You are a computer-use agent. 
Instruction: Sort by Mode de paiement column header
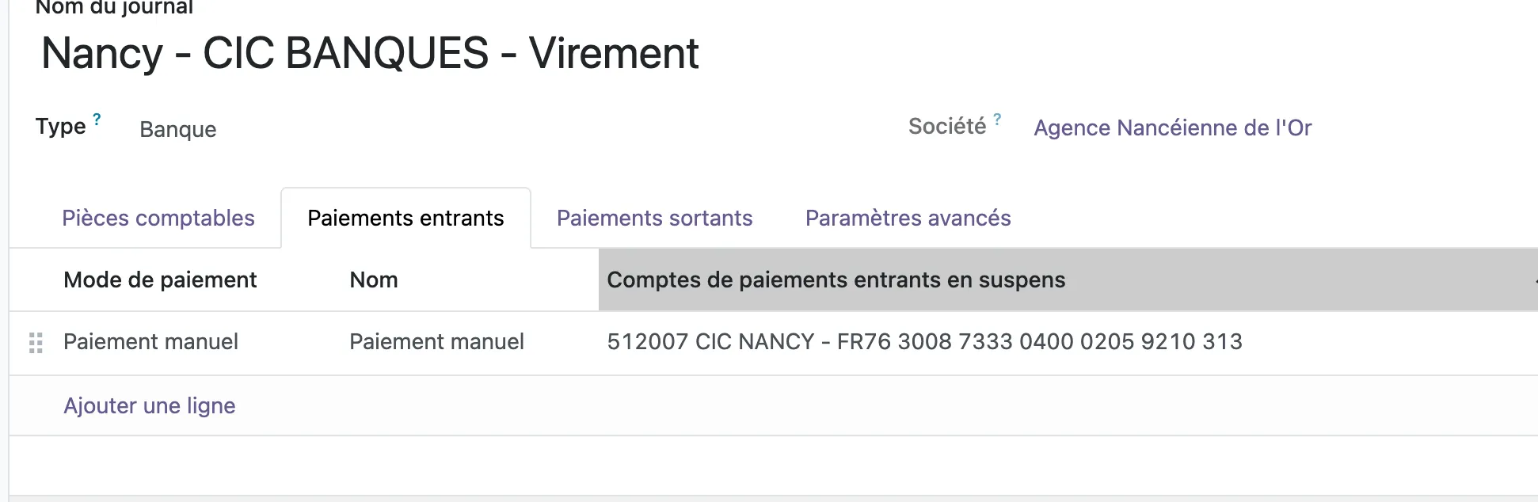160,280
